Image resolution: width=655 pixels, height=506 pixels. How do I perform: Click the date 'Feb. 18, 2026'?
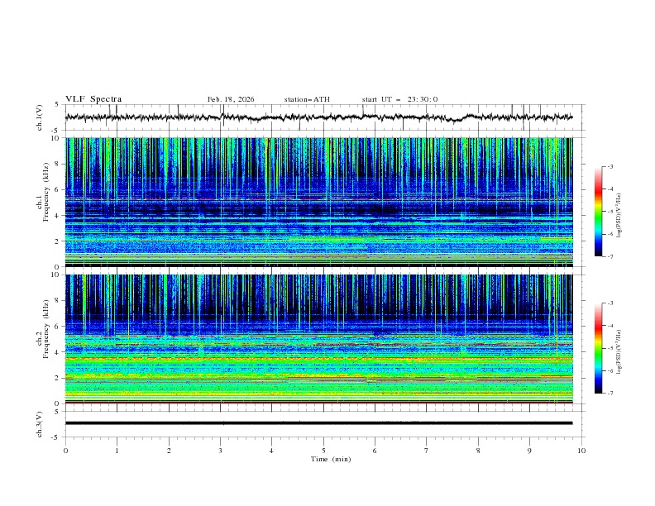click(x=231, y=99)
